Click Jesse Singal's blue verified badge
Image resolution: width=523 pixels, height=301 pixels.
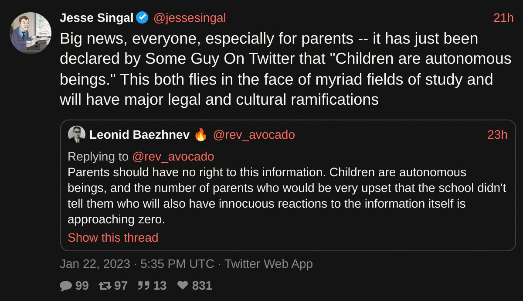(142, 18)
